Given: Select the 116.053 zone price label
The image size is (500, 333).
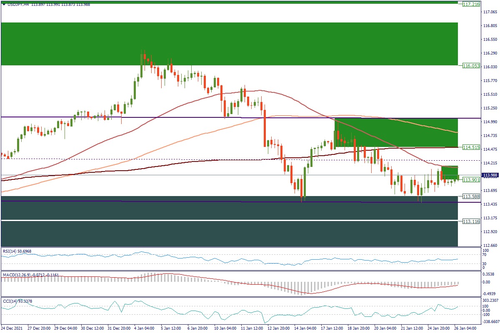Looking at the screenshot, I should click(x=471, y=66).
